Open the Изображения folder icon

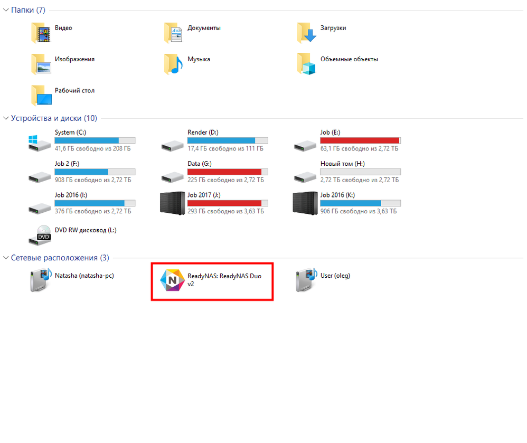(x=41, y=64)
